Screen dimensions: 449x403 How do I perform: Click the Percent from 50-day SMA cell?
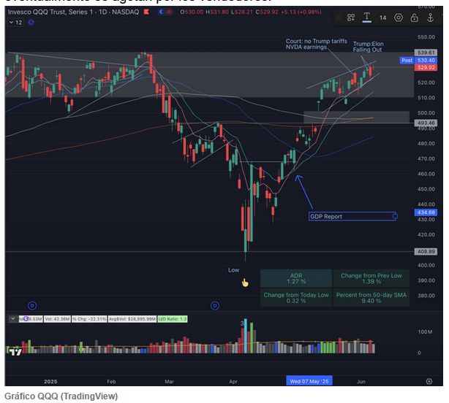tap(371, 298)
